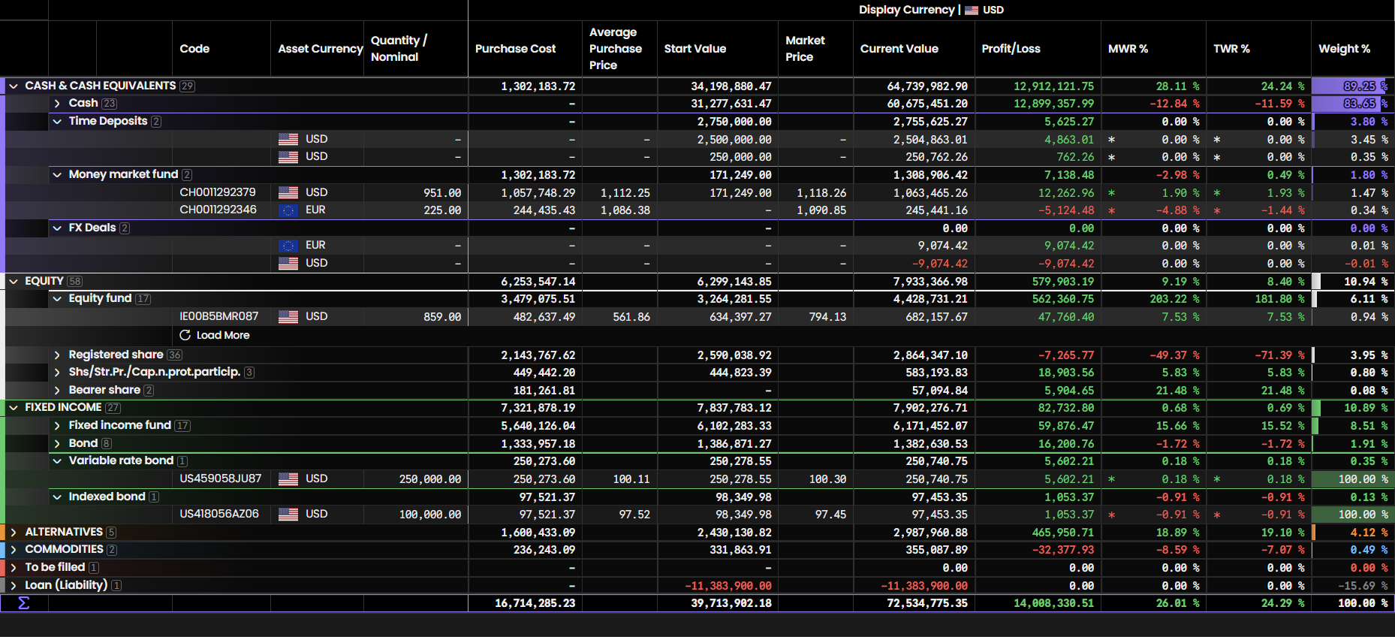Viewport: 1395px width, 637px height.
Task: Expand the Fixed income fund subgroup
Action: pos(57,426)
